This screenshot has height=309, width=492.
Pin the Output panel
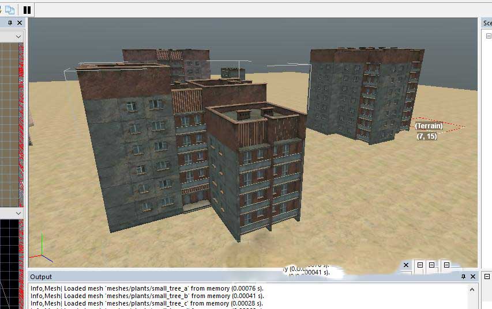tap(463, 277)
